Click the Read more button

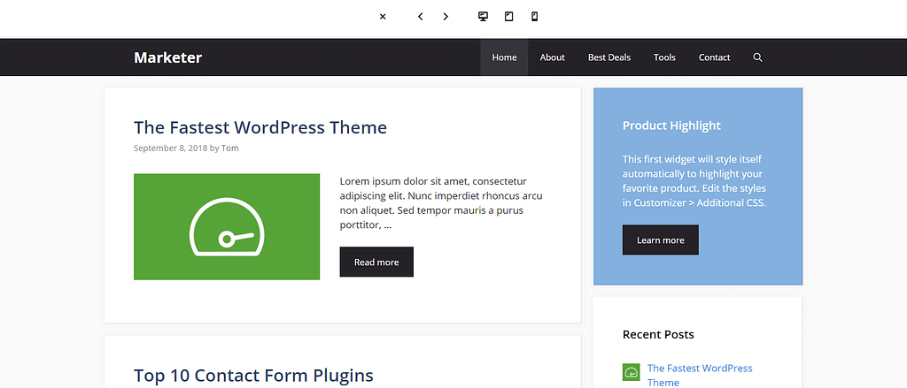[x=376, y=262]
